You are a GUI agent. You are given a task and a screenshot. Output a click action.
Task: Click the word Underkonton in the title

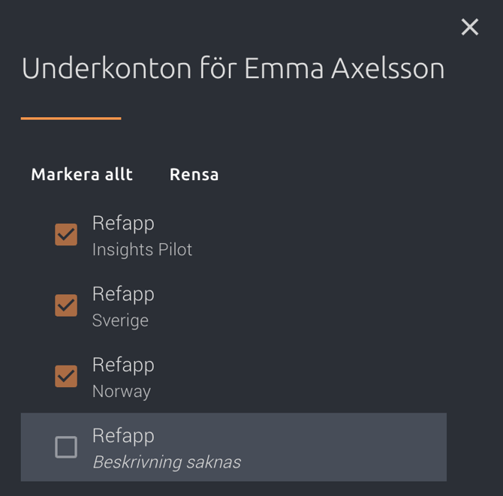click(x=107, y=69)
